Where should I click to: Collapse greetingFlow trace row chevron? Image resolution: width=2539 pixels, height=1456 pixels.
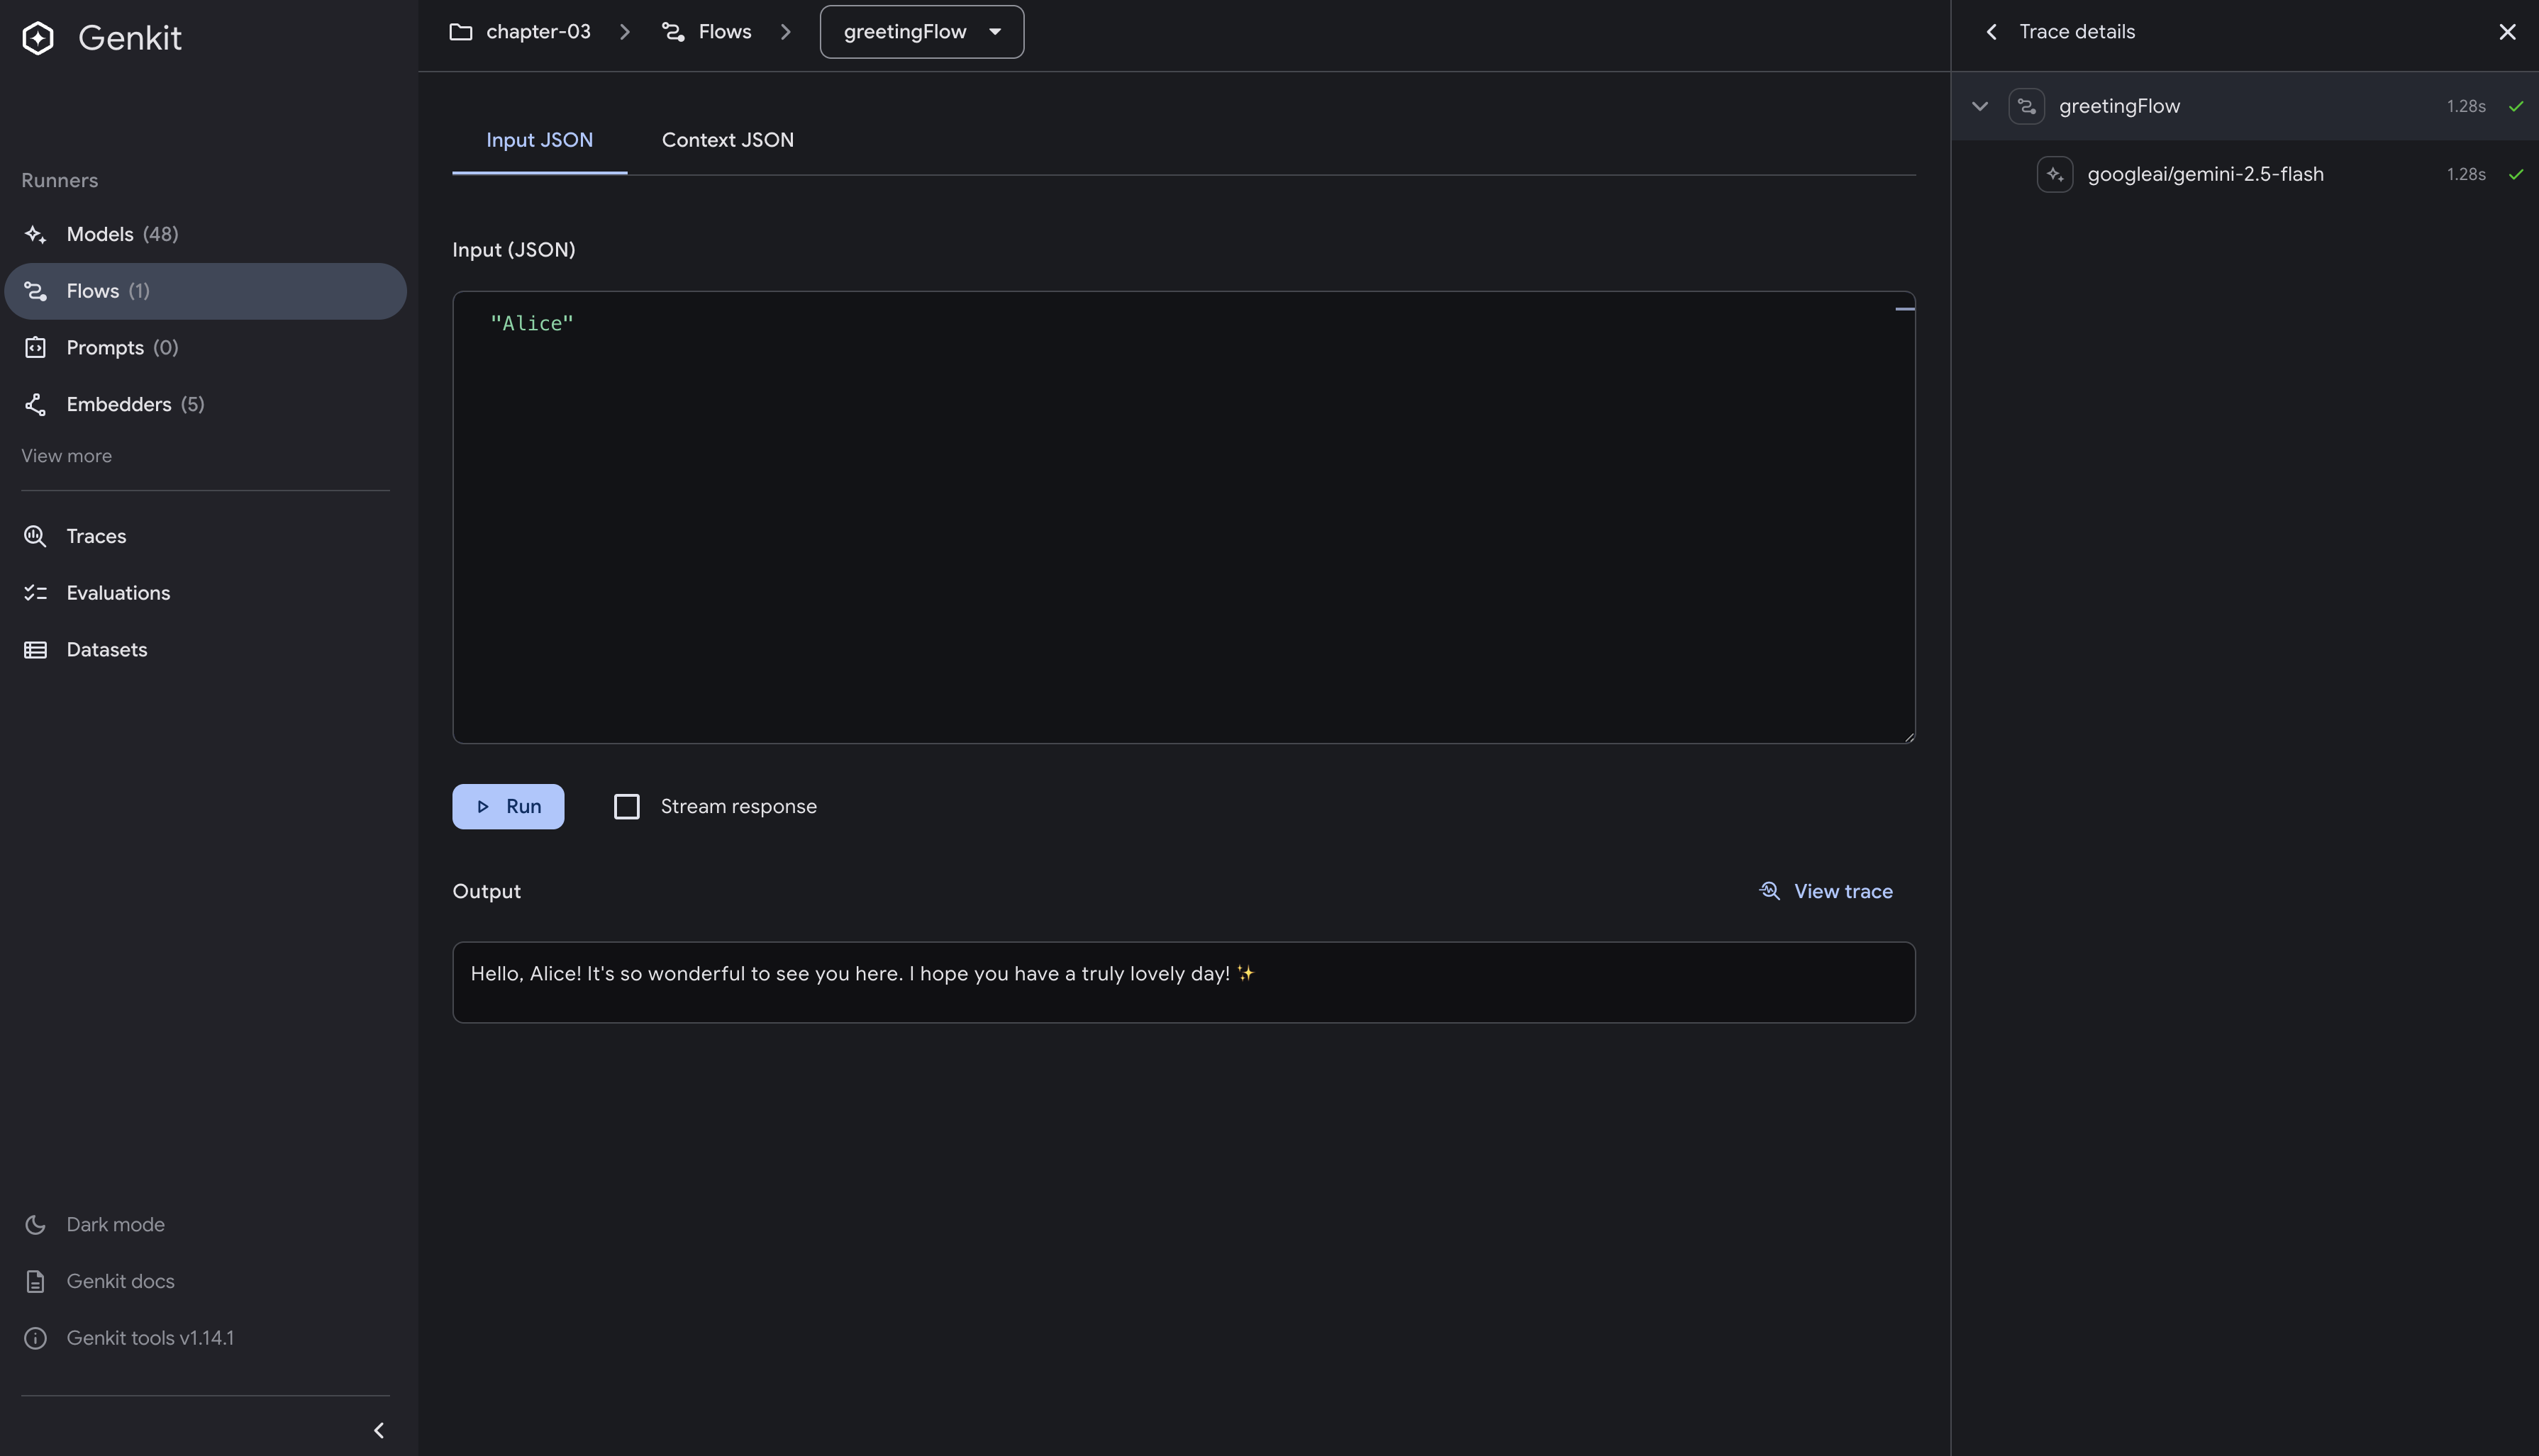1979,106
